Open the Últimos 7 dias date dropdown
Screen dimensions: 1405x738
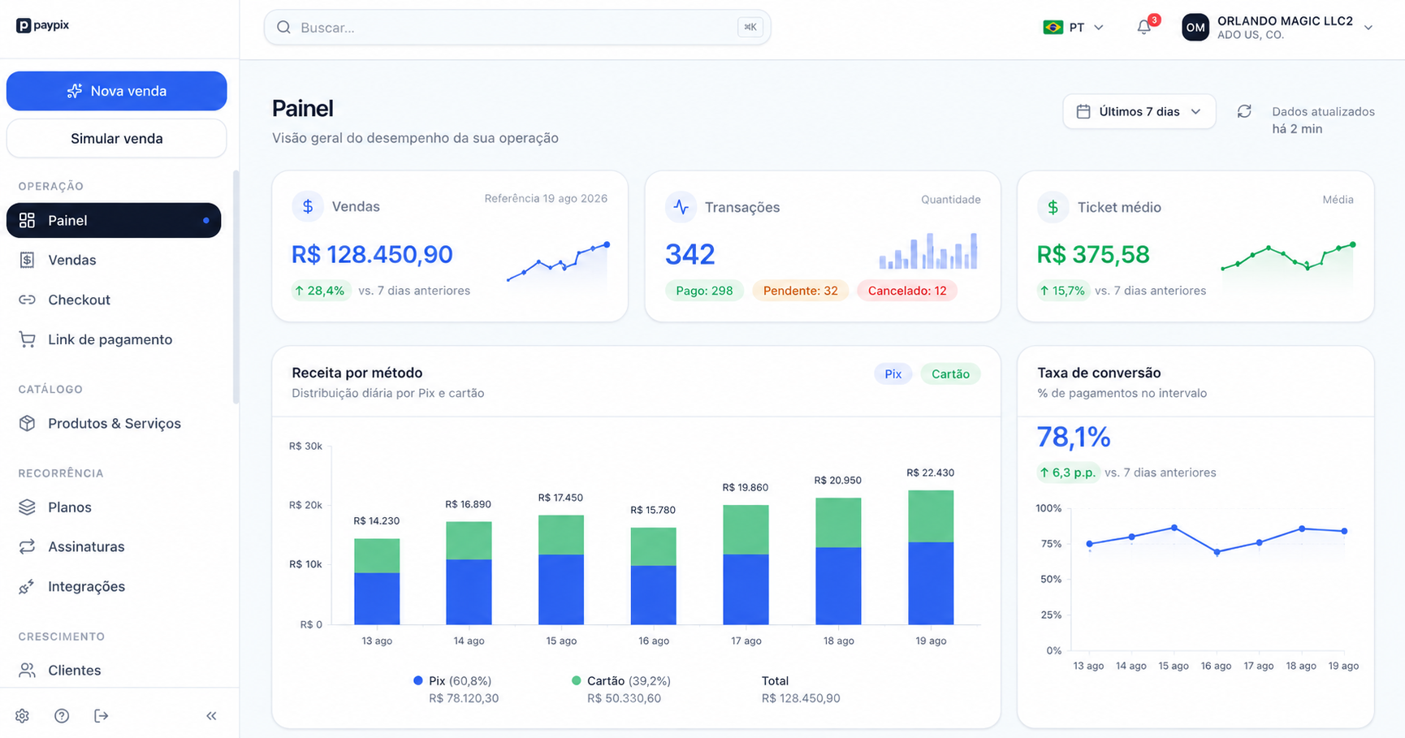point(1139,111)
